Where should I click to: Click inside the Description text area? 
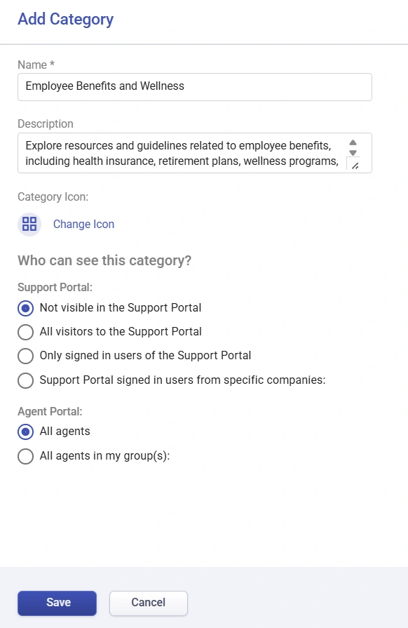click(182, 153)
